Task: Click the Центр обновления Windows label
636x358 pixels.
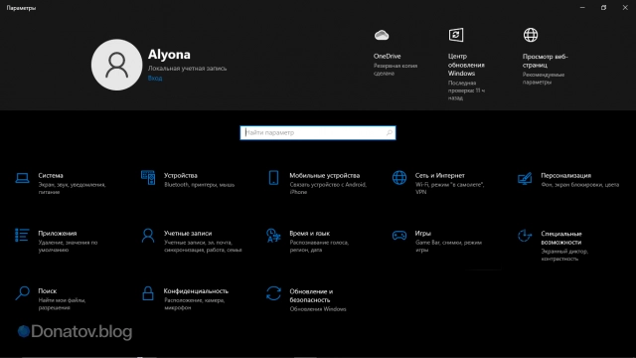Action: tap(466, 65)
